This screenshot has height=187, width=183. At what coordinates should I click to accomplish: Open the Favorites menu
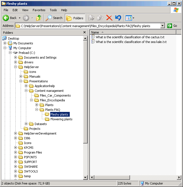[x=39, y=10]
